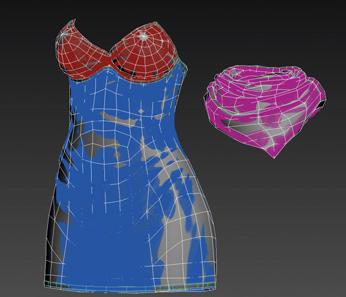
Task: Select the magenta rose mesh object
Action: click(x=265, y=111)
